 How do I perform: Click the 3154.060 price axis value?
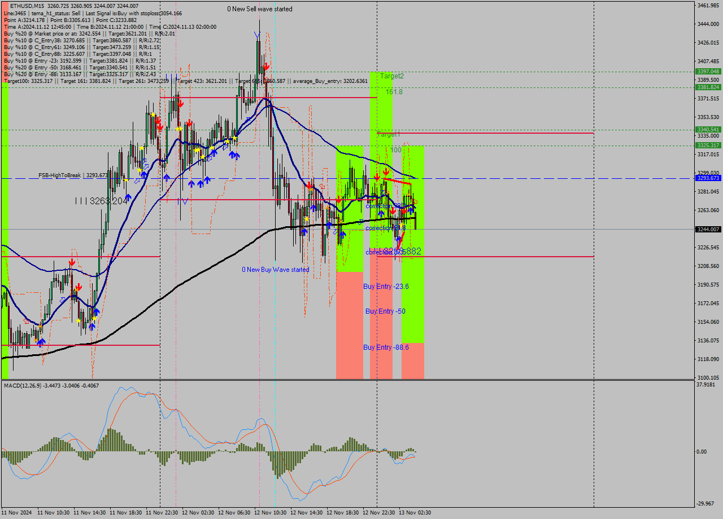(x=708, y=322)
